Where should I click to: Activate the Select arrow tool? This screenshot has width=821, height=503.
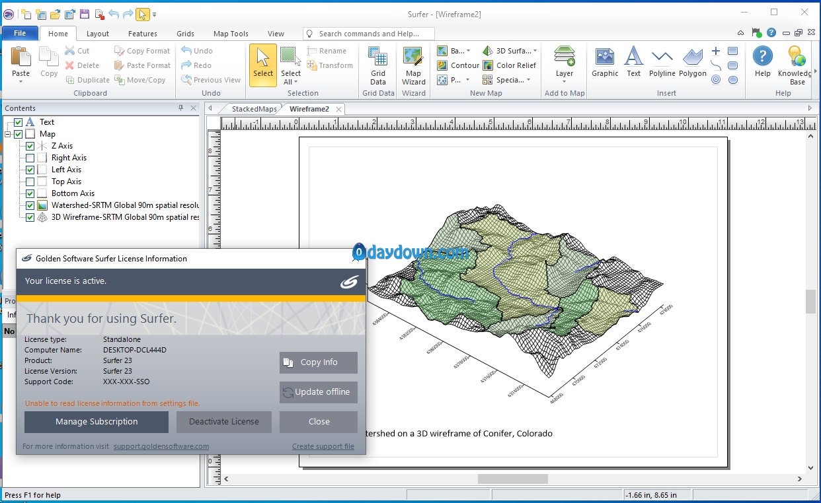pos(263,65)
